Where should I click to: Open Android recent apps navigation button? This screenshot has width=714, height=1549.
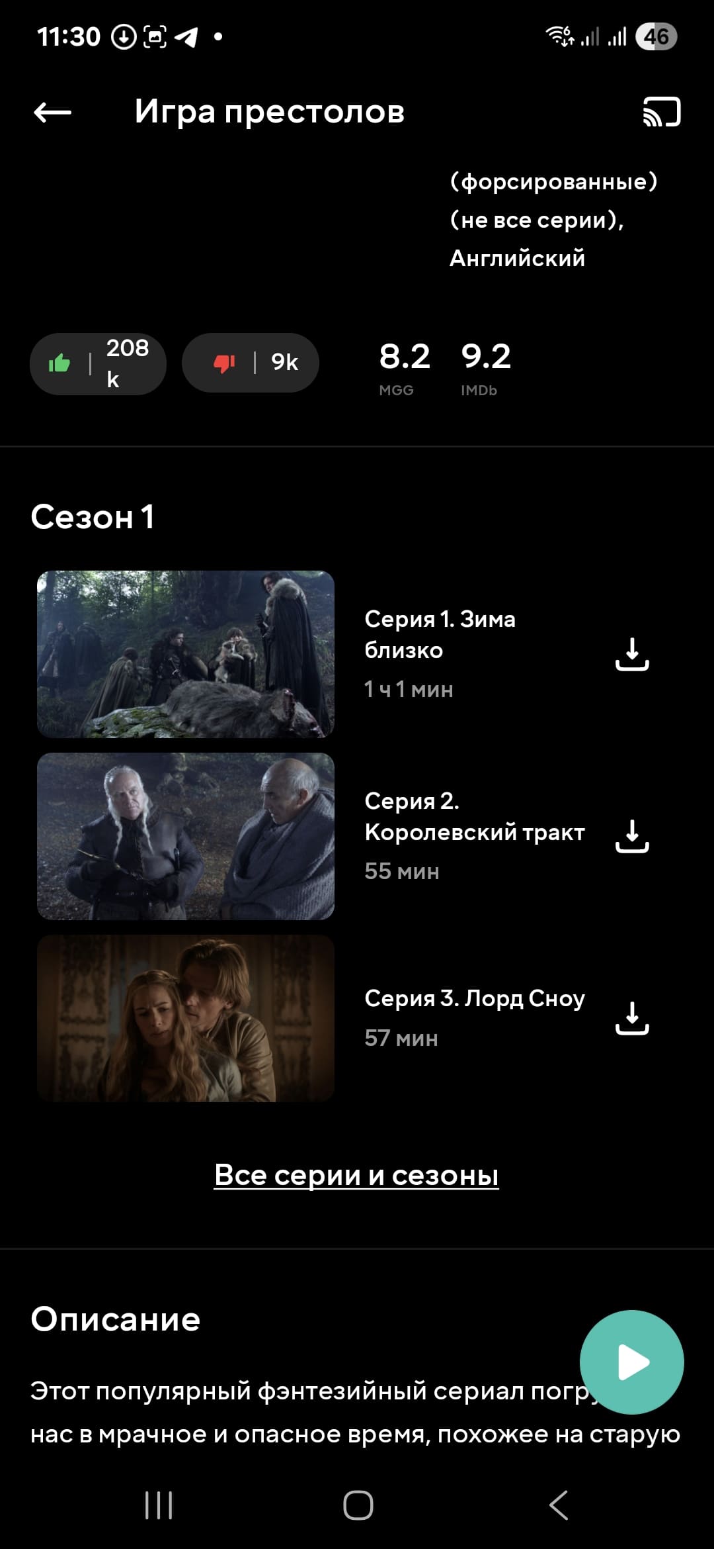[159, 1505]
